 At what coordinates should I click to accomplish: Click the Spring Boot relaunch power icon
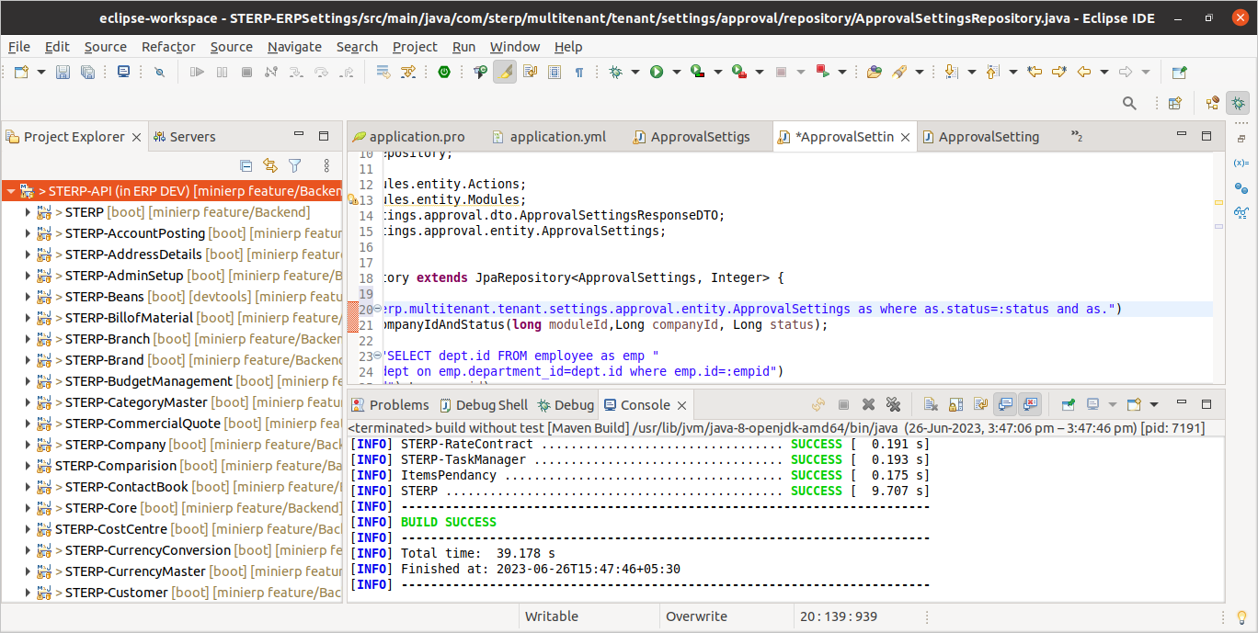[x=444, y=72]
